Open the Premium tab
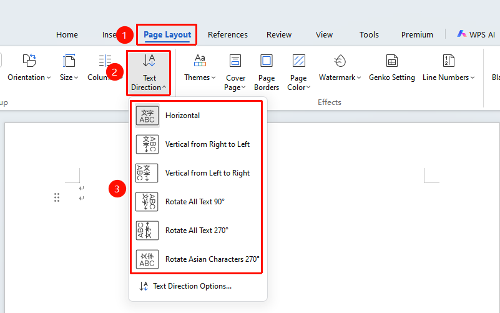 pyautogui.click(x=417, y=35)
